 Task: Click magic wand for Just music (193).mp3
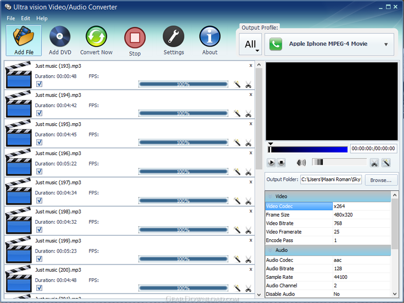pyautogui.click(x=237, y=84)
